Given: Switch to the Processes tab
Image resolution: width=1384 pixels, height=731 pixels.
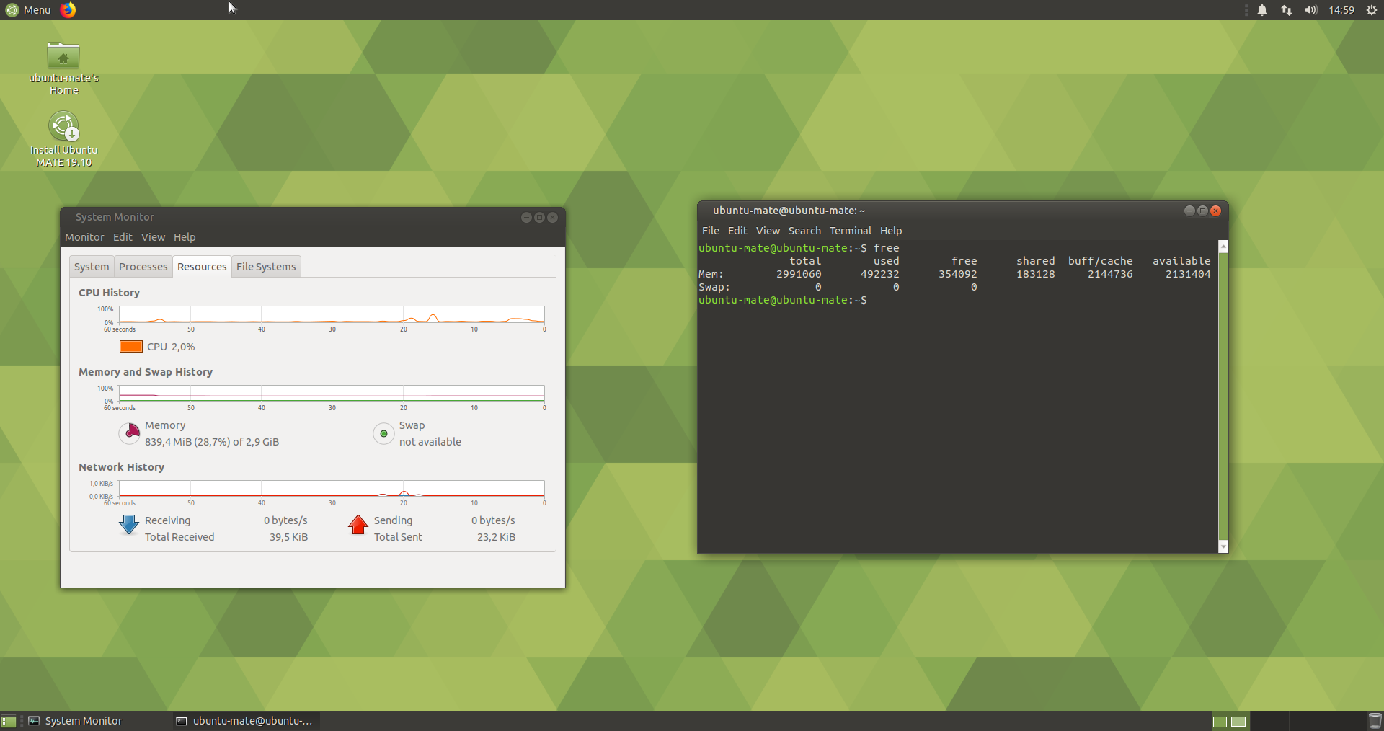Looking at the screenshot, I should point(143,267).
